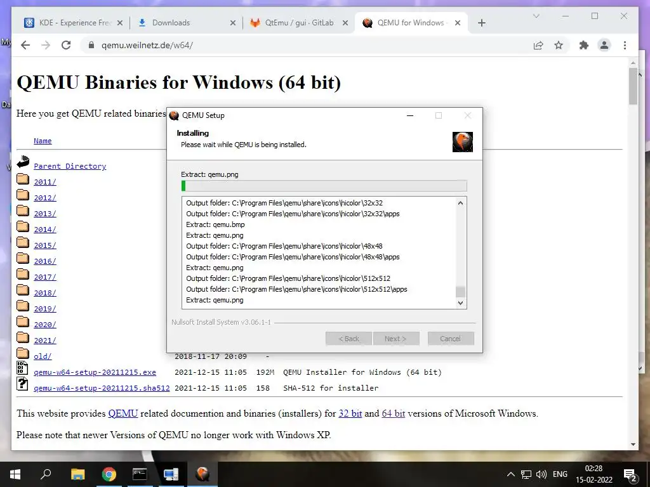Close the QtEmu GitLab tab

point(345,23)
